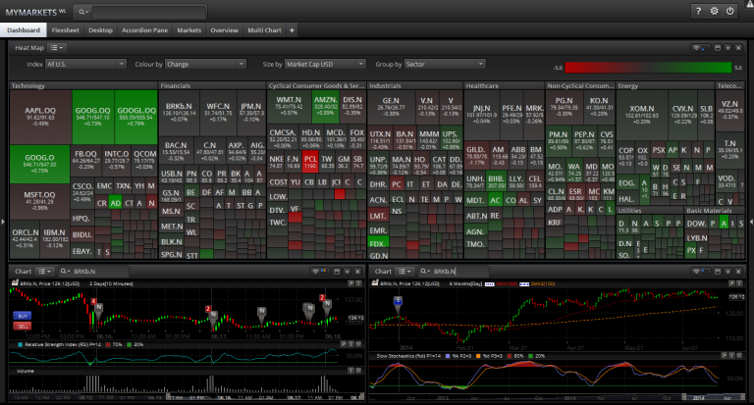The image size is (754, 405).
Task: Click chart type icon on left chart
Action: tap(15, 283)
